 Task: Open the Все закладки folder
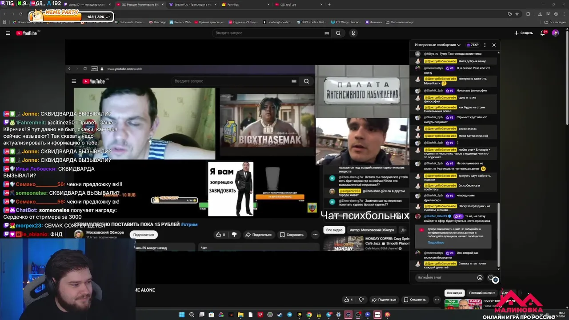tap(555, 22)
